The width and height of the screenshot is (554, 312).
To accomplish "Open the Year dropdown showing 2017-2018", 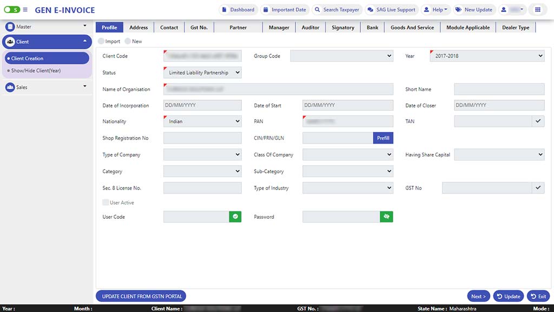I will click(x=487, y=56).
